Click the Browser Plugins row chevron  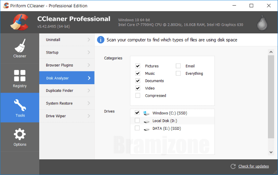tap(89, 65)
